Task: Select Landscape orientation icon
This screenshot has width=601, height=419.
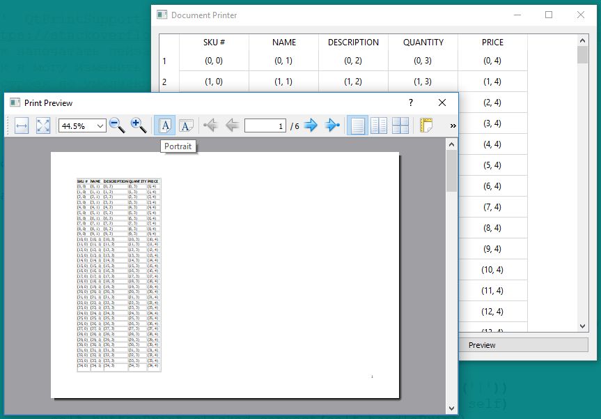Action: click(186, 125)
